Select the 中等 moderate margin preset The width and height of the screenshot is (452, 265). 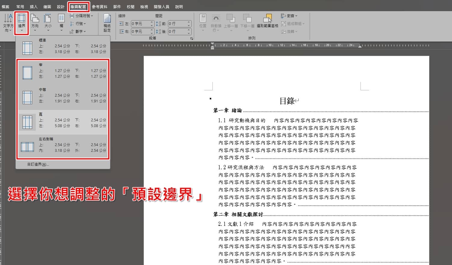[x=63, y=97]
